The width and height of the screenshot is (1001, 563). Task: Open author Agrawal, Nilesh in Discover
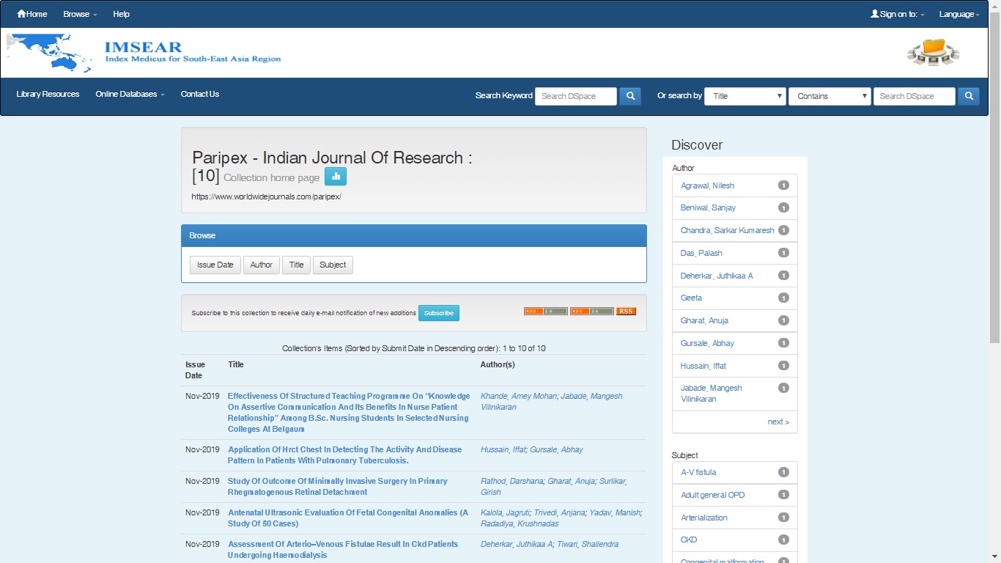(707, 185)
